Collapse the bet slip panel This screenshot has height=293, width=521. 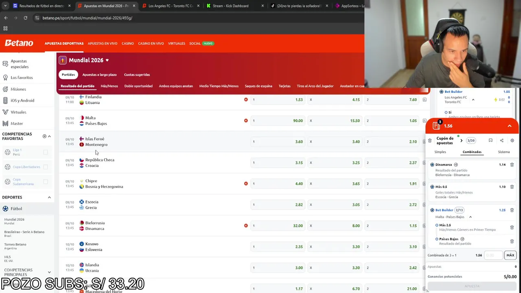[x=510, y=126]
